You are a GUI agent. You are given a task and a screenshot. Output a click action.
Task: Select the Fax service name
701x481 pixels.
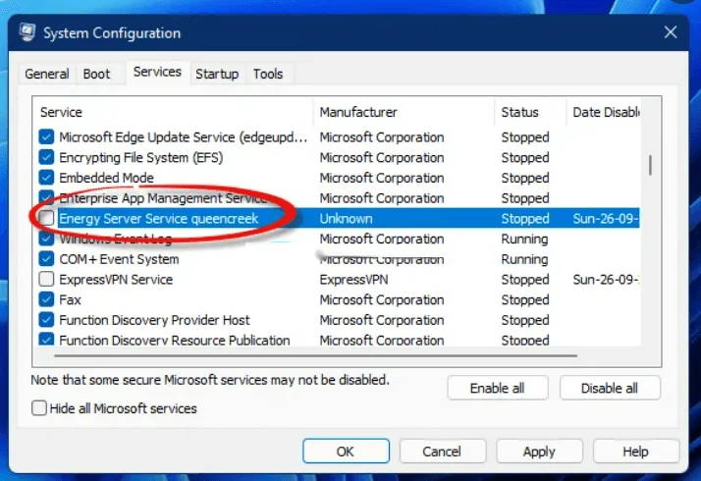pos(70,299)
